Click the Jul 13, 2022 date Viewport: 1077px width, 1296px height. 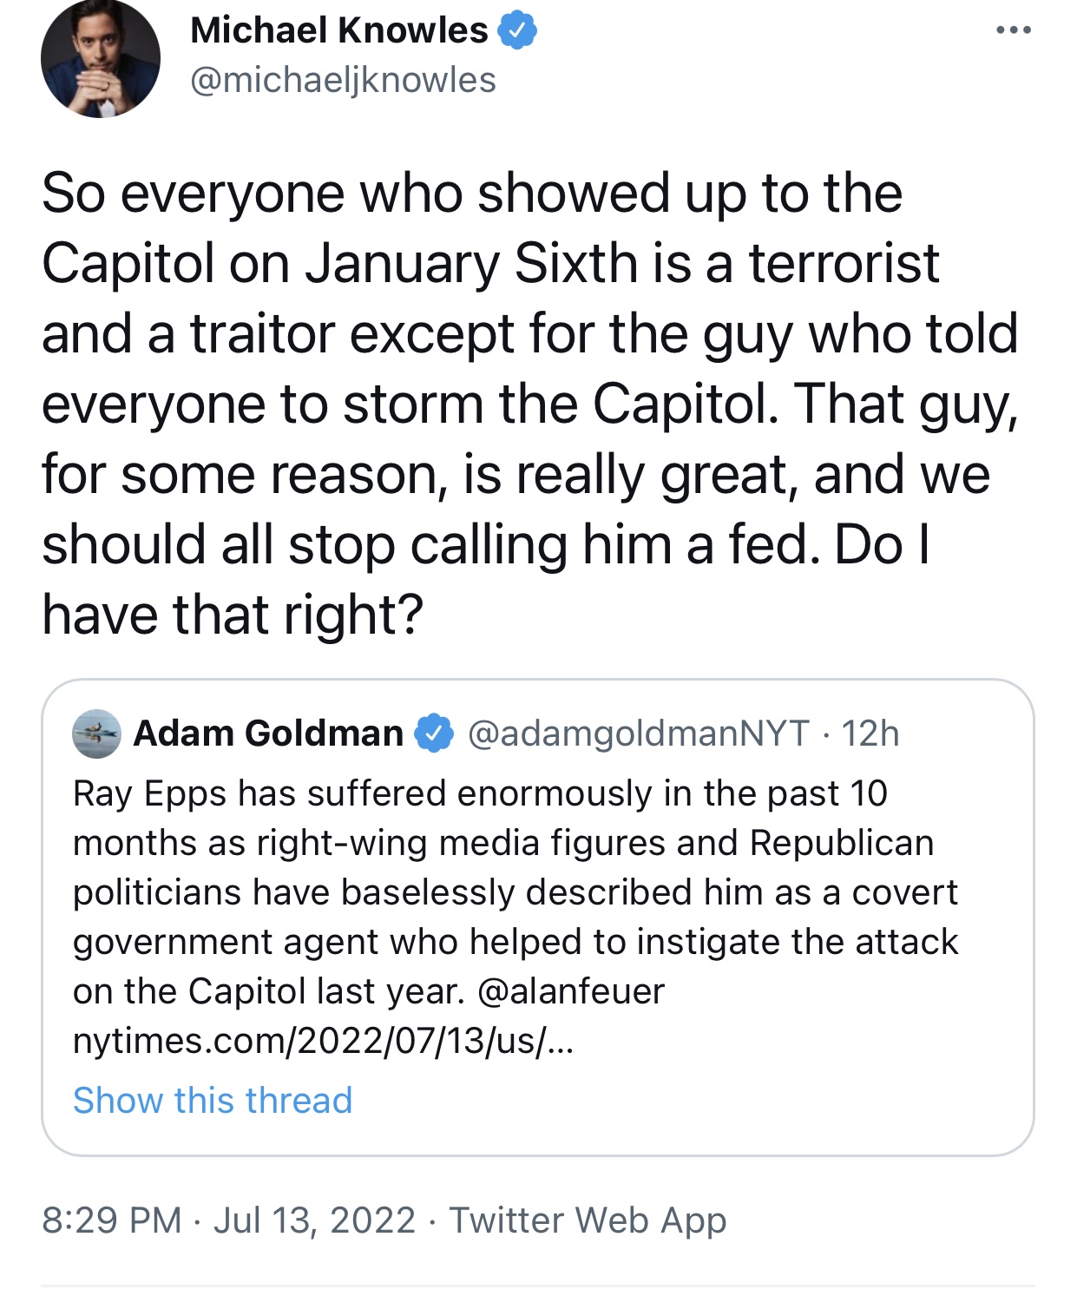click(x=314, y=1220)
